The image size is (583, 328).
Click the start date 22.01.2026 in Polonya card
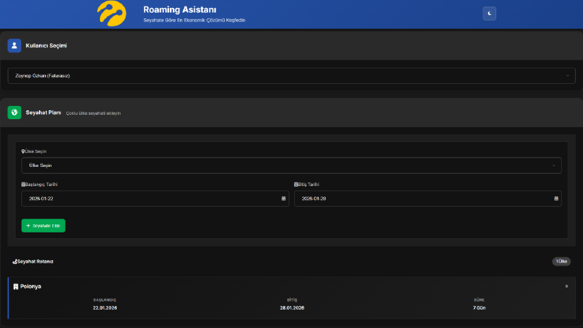coord(105,308)
